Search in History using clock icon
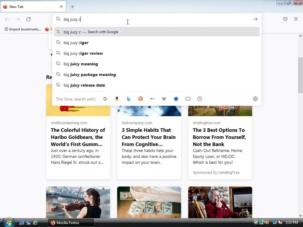 click(200, 99)
